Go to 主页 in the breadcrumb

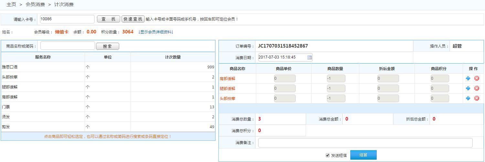11,4
